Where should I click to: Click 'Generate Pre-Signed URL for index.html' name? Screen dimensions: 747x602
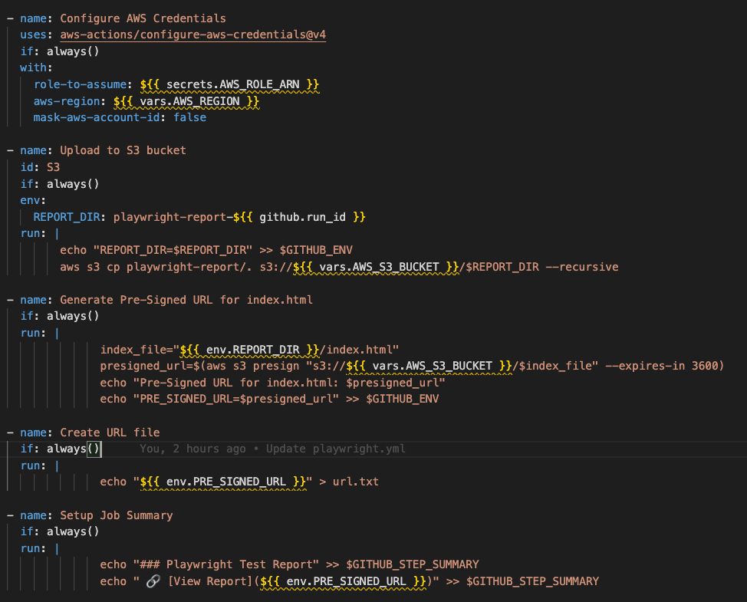tap(186, 300)
